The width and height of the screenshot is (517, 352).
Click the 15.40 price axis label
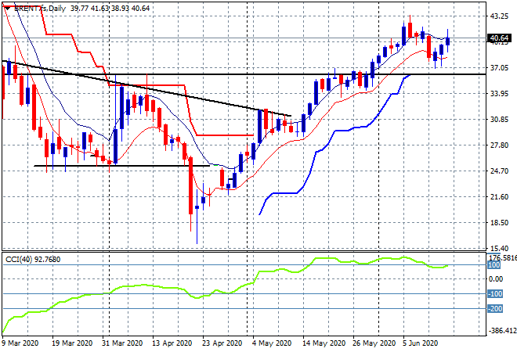pyautogui.click(x=499, y=248)
